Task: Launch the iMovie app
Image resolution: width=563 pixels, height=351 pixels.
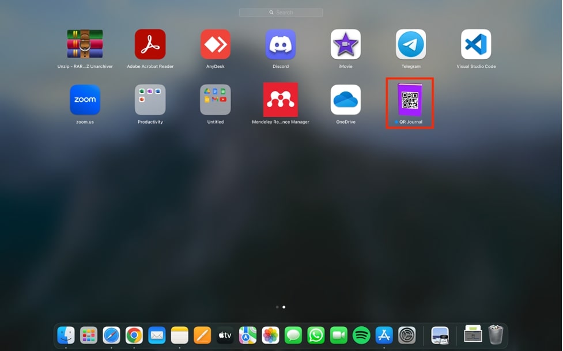Action: [345, 45]
